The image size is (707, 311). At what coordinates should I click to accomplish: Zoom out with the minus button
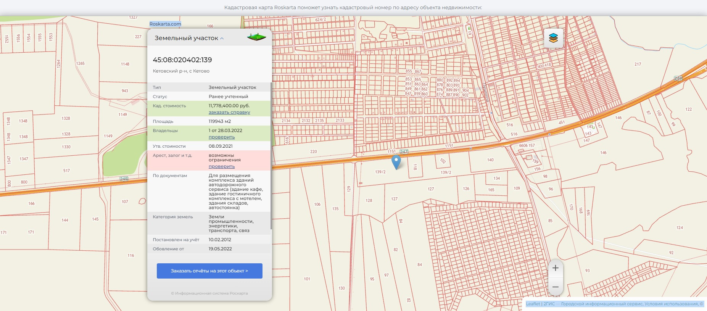pos(556,287)
